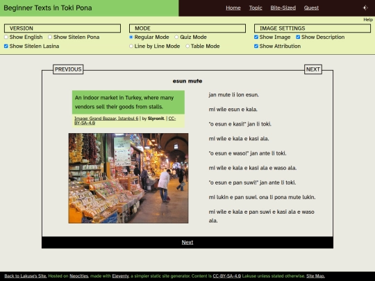
Task: Click the Grand Bazaar market photo
Action: pos(128,178)
